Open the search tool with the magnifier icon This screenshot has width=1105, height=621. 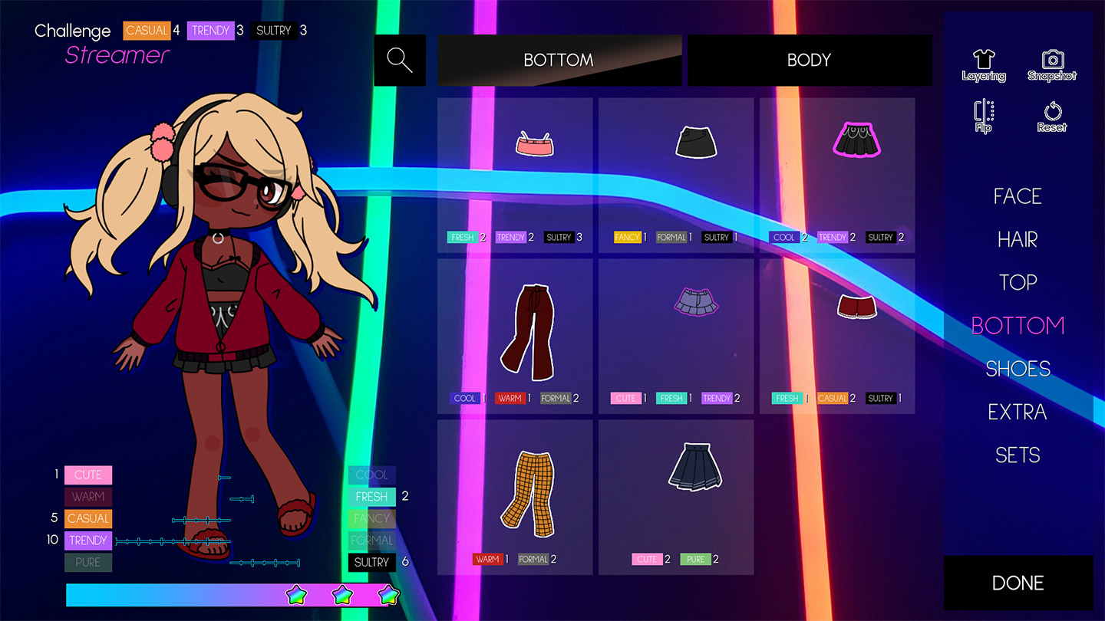click(x=400, y=60)
